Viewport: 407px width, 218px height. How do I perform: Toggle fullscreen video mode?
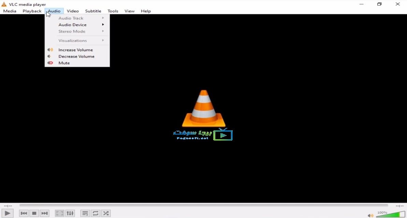pyautogui.click(x=60, y=213)
